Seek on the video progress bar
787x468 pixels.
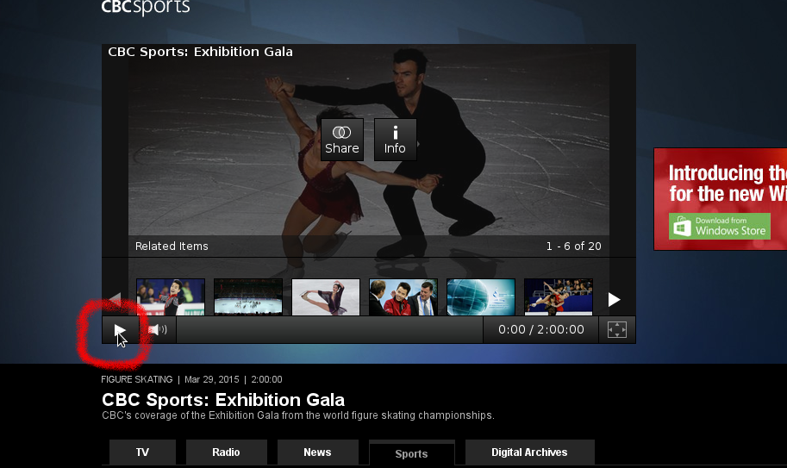[x=330, y=329]
